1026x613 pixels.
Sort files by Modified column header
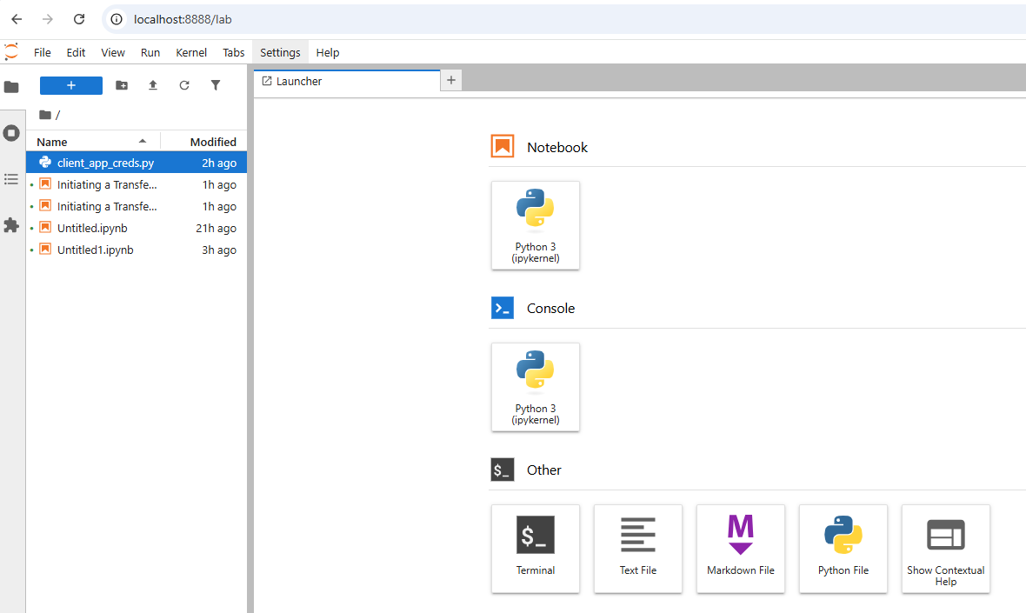(x=213, y=142)
